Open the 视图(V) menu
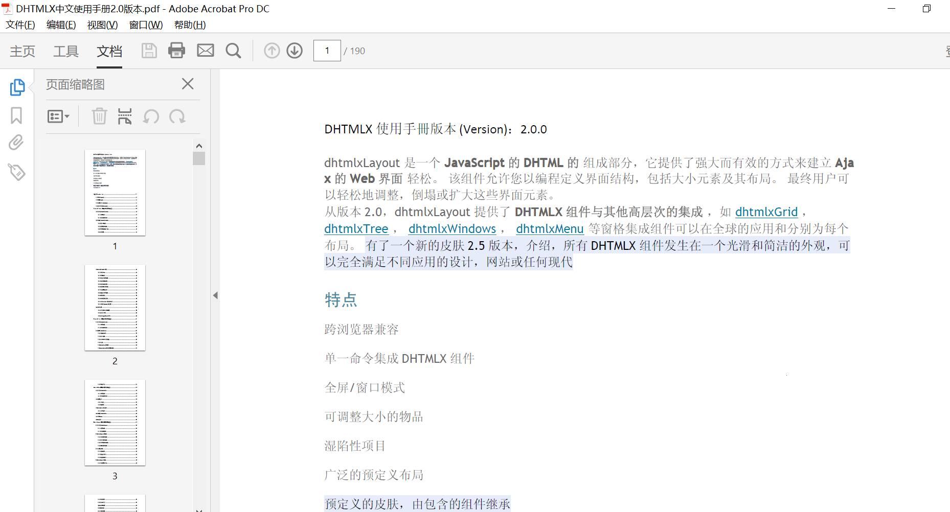The height and width of the screenshot is (512, 950). pyautogui.click(x=102, y=25)
